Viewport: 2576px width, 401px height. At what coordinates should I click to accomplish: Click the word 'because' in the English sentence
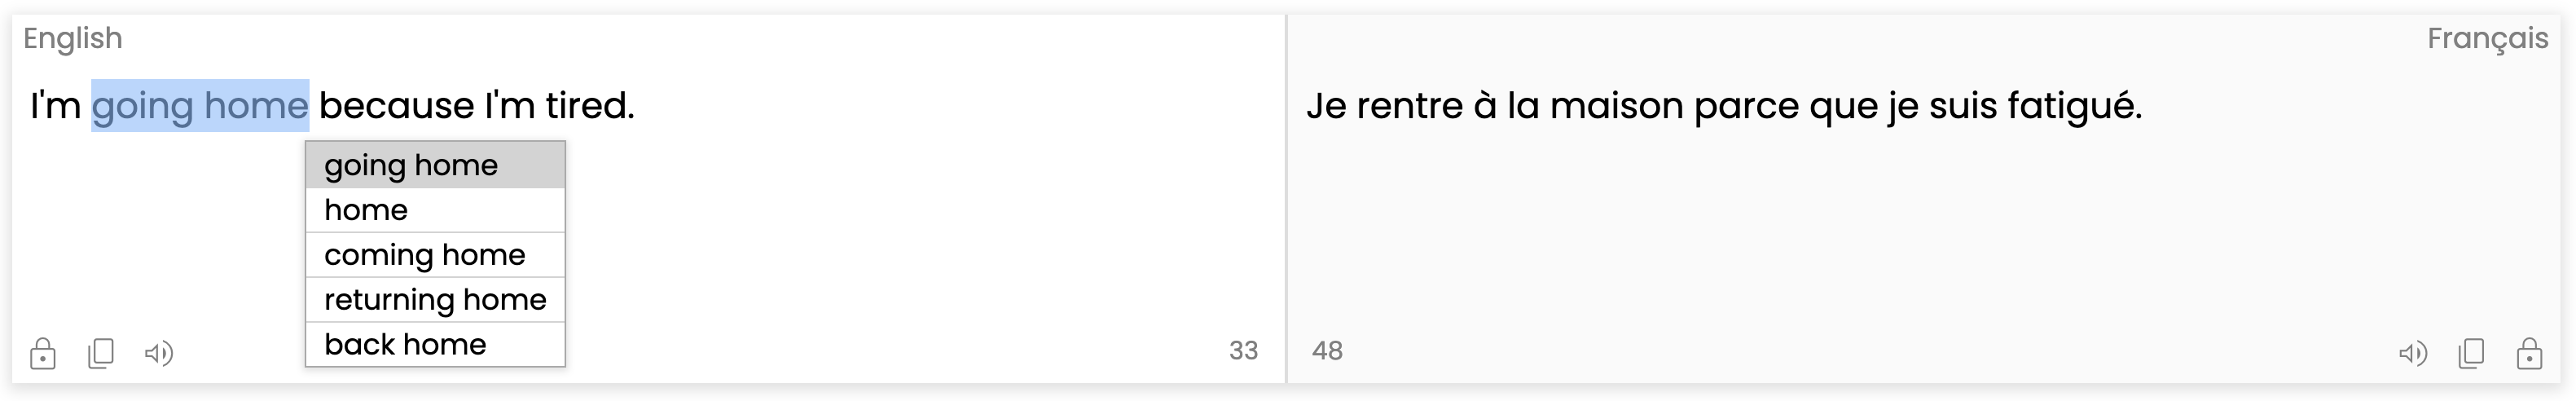coord(396,106)
